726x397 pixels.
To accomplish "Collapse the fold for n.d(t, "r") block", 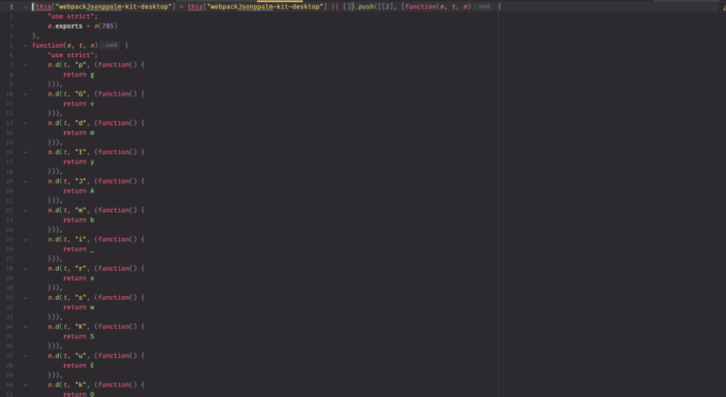I will 26,269.
